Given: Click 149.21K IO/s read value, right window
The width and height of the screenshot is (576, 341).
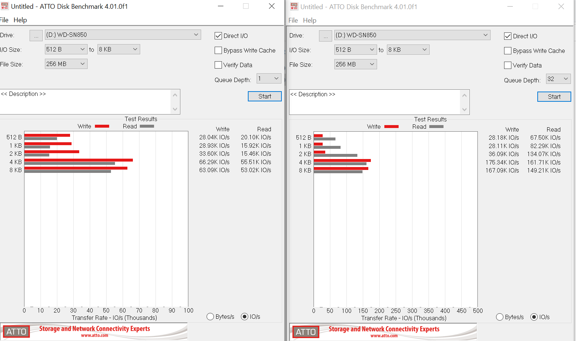Looking at the screenshot, I should point(544,170).
